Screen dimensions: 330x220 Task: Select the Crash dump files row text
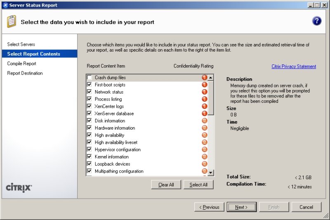[x=110, y=78]
